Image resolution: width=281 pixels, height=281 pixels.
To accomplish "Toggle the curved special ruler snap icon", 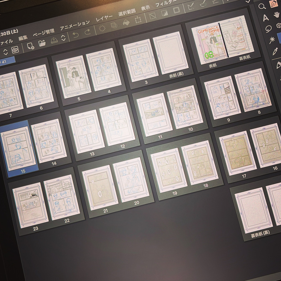I will pyautogui.click(x=203, y=4).
